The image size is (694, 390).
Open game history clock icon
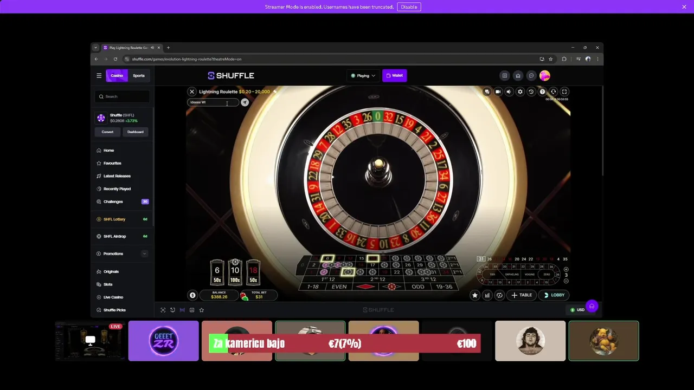coord(531,92)
